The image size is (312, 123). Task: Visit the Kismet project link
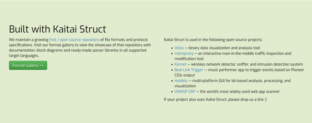click(180, 64)
